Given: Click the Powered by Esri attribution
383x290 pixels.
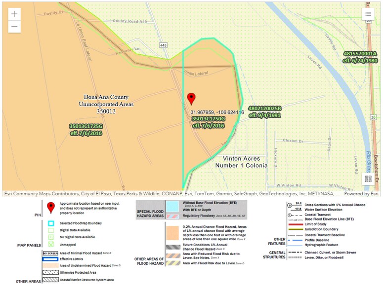Looking at the screenshot, I should click(x=361, y=194).
